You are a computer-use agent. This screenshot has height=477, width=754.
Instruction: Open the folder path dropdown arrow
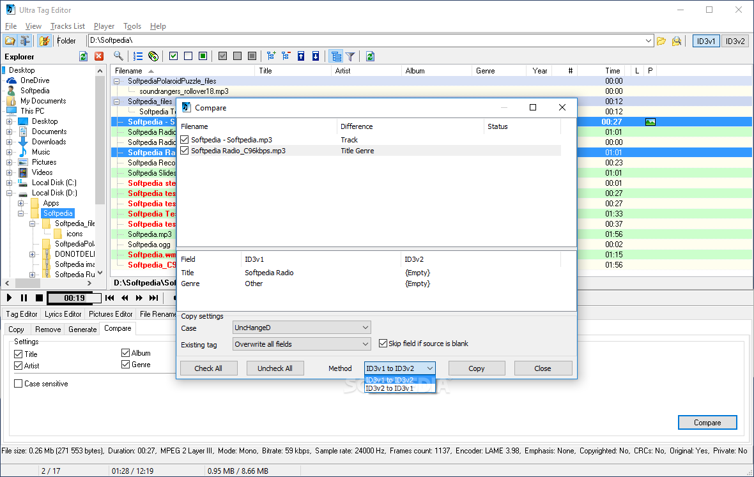pos(648,41)
